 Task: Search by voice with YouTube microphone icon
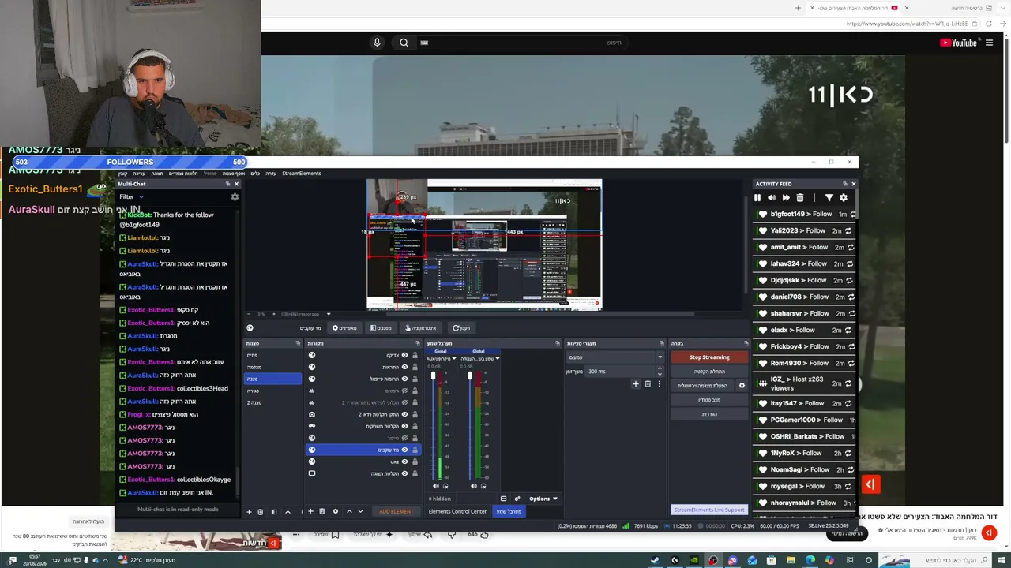click(x=377, y=43)
